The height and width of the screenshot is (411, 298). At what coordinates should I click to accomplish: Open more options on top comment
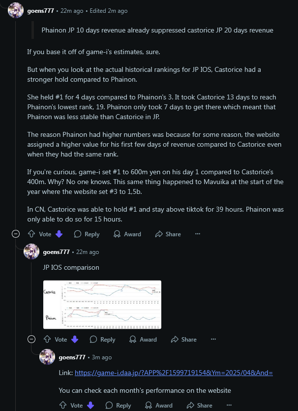pos(198,234)
